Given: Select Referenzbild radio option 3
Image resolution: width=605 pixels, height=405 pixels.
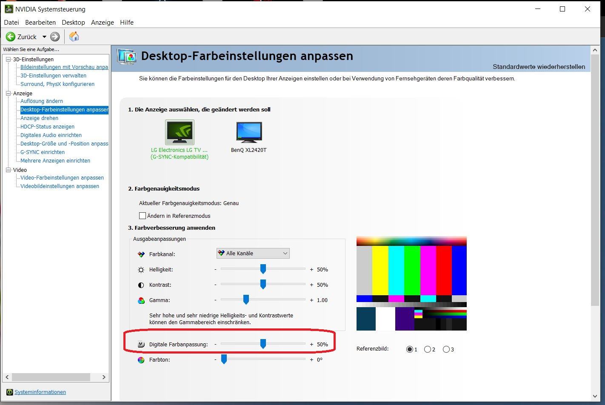Looking at the screenshot, I should 446,349.
